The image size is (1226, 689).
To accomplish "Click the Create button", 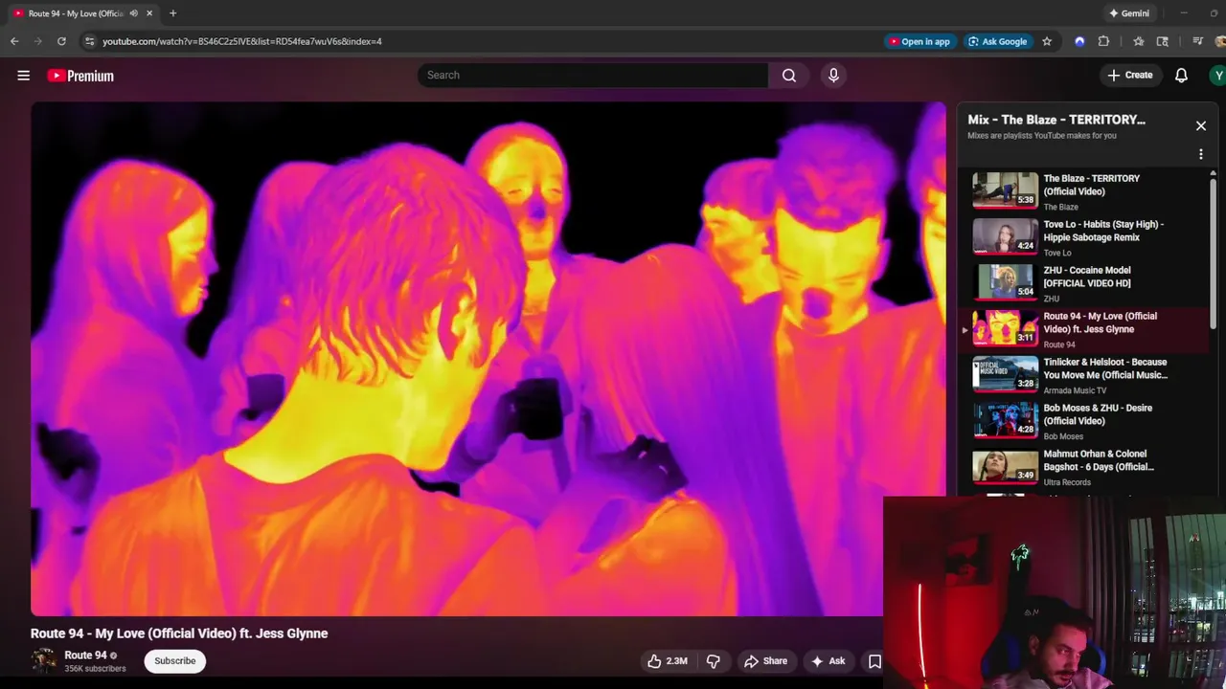I will tap(1130, 75).
